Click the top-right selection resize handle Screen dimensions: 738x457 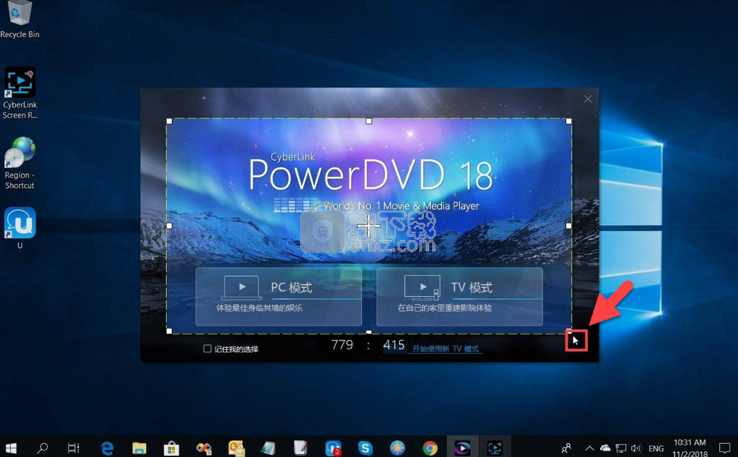point(569,121)
